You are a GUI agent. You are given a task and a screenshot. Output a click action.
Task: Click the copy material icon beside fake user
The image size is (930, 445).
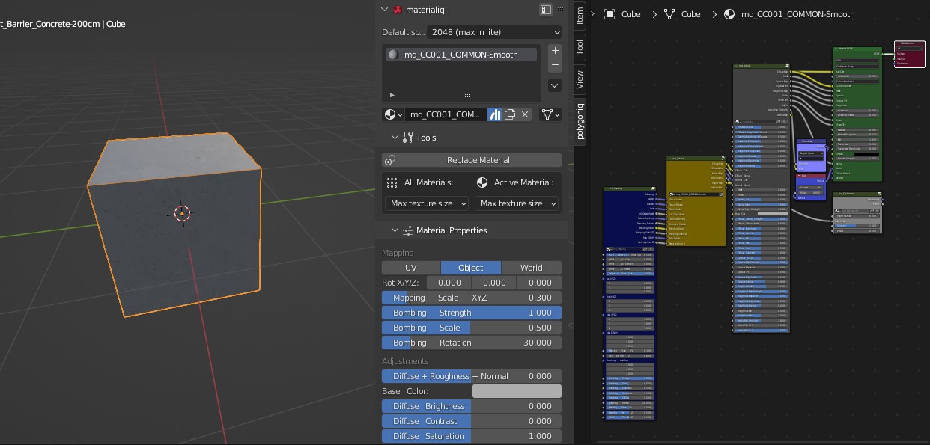510,114
